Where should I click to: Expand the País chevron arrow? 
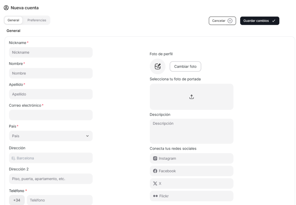[87, 136]
